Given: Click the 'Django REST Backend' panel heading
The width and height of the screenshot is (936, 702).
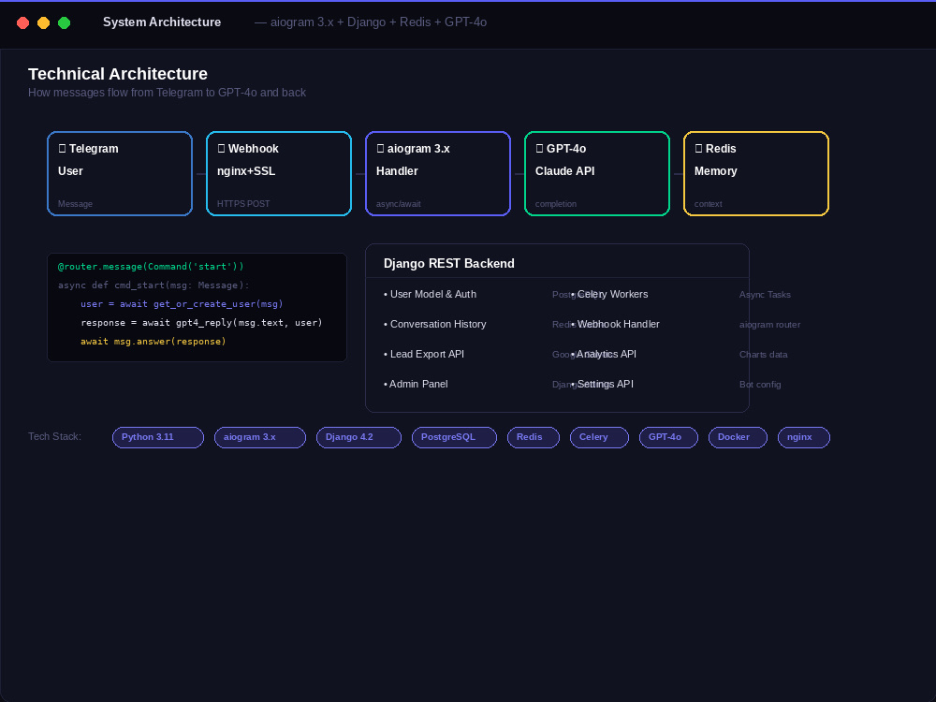Looking at the screenshot, I should click(x=449, y=263).
